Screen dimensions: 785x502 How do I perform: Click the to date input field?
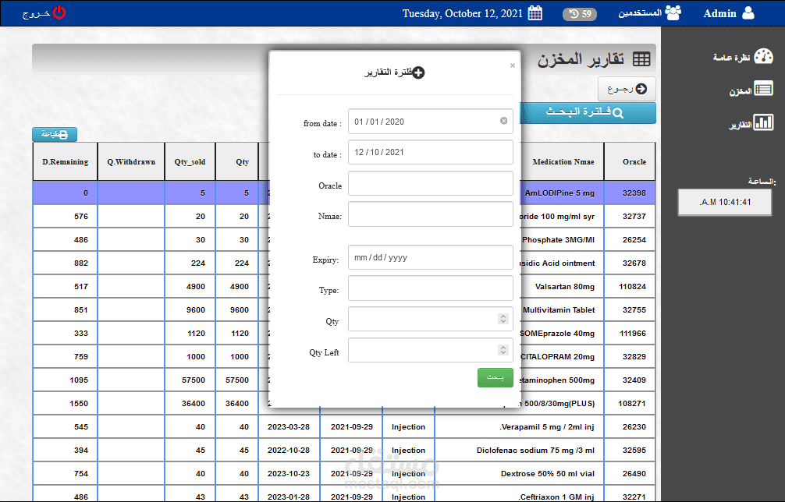point(431,152)
